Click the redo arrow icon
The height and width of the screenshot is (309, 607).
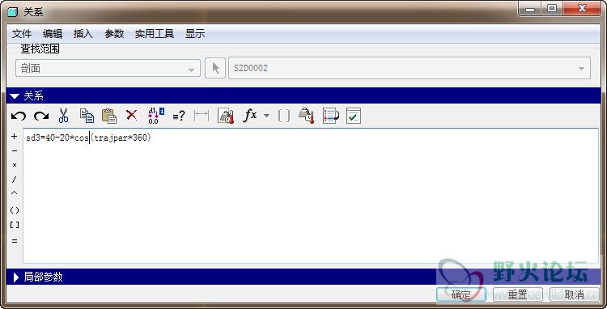pyautogui.click(x=41, y=116)
